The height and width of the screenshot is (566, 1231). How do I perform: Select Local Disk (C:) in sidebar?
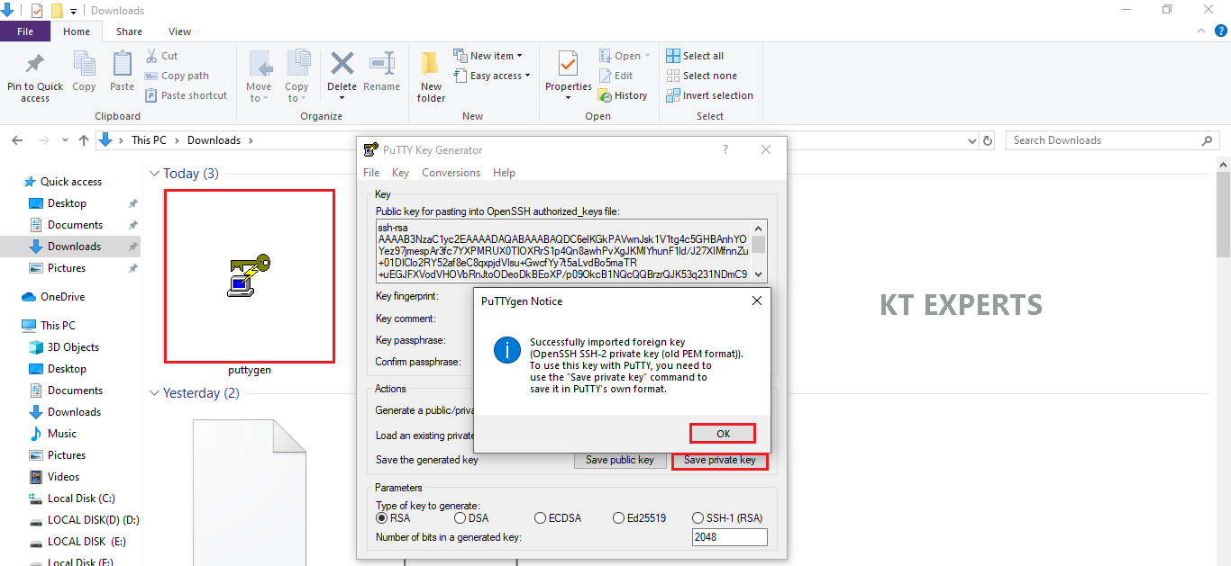pos(81,499)
